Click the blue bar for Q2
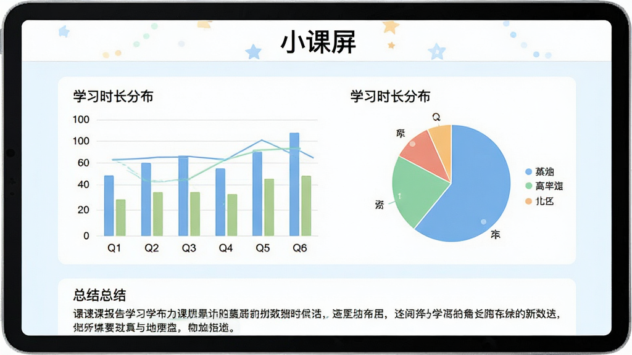 coord(146,199)
